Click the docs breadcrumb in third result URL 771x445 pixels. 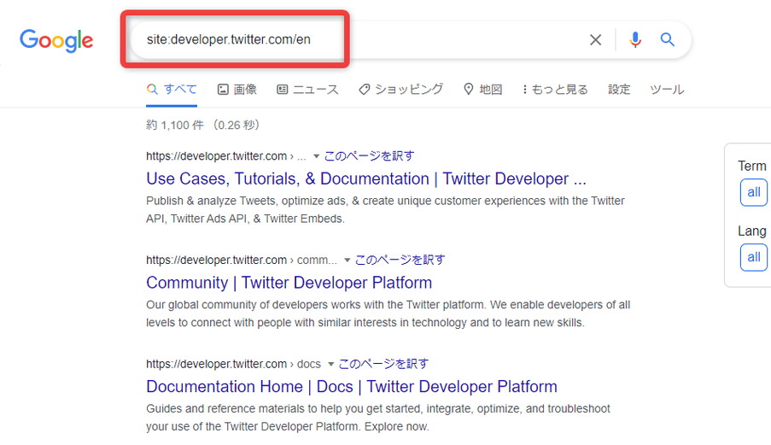[x=309, y=365]
